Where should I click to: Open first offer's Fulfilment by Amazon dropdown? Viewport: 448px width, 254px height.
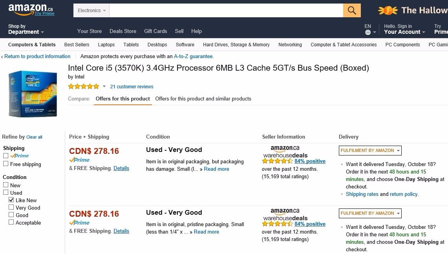coord(370,150)
